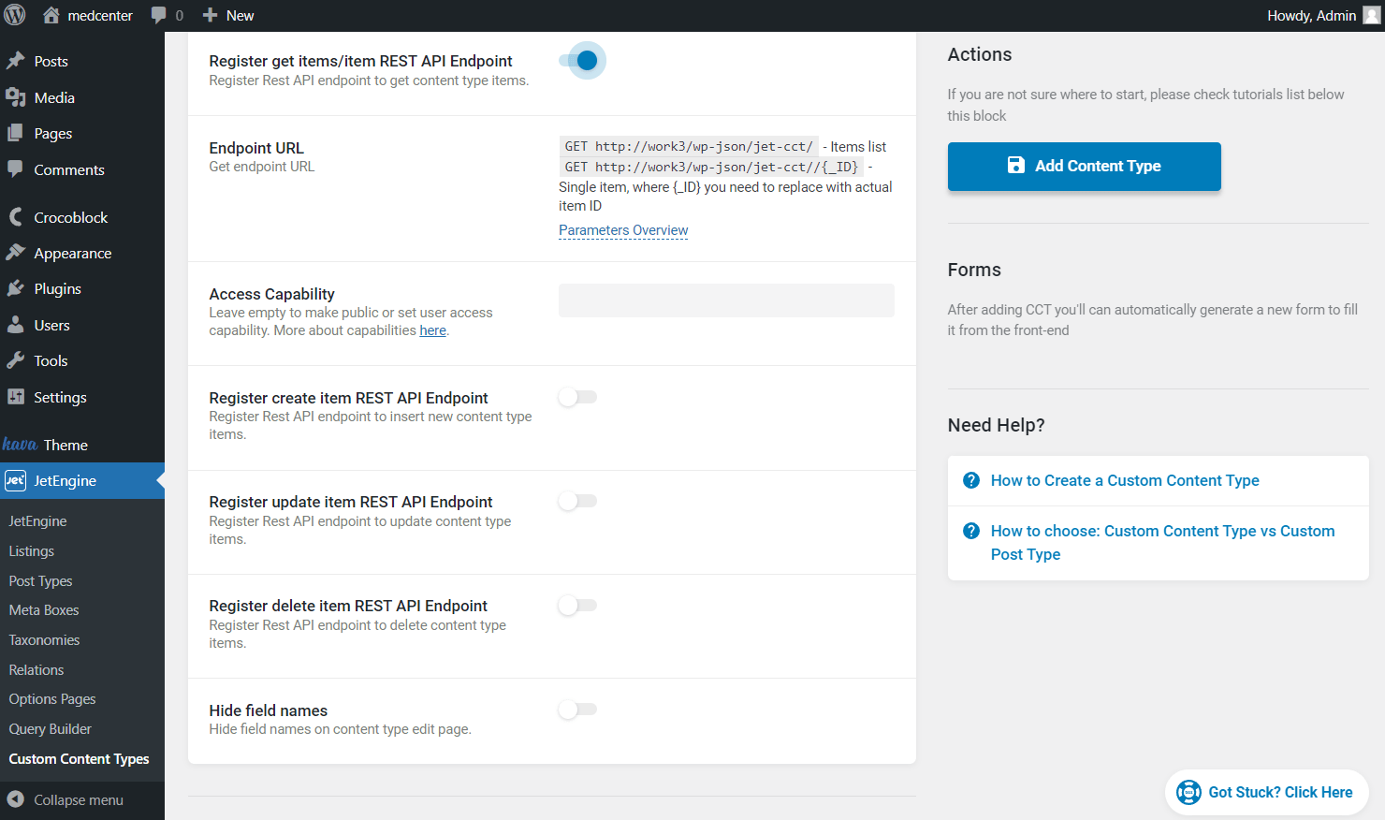Click the Crocoblock sidebar icon
1385x820 pixels.
point(16,217)
